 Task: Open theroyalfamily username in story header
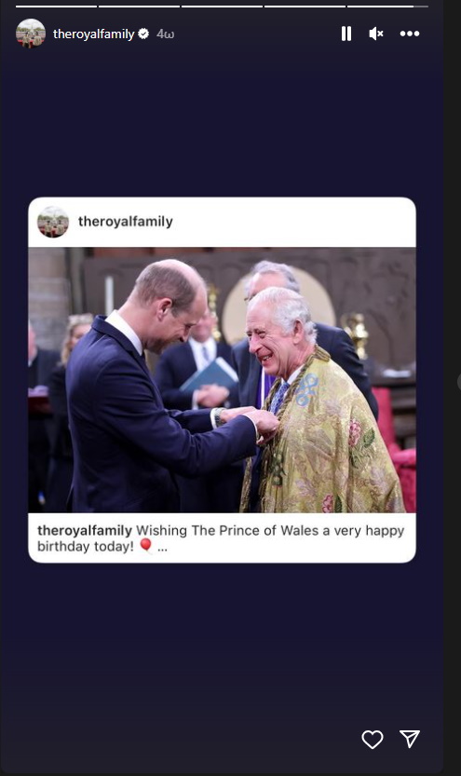click(93, 34)
